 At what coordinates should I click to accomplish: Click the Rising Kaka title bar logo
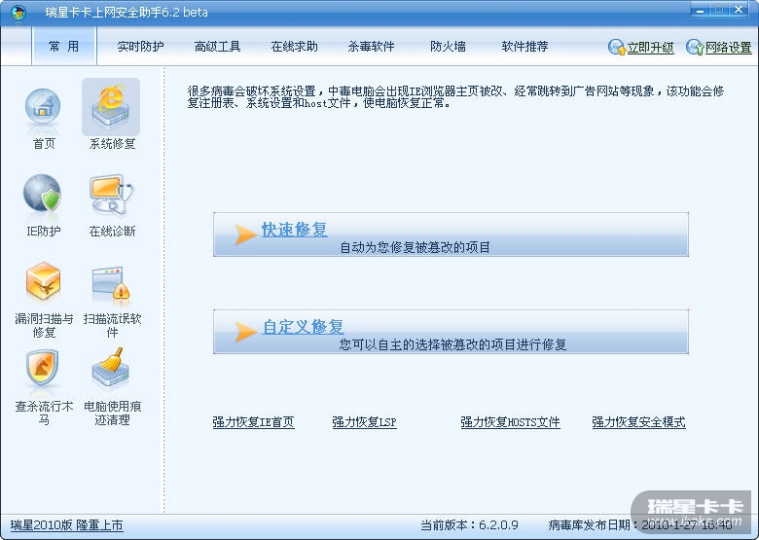[18, 12]
